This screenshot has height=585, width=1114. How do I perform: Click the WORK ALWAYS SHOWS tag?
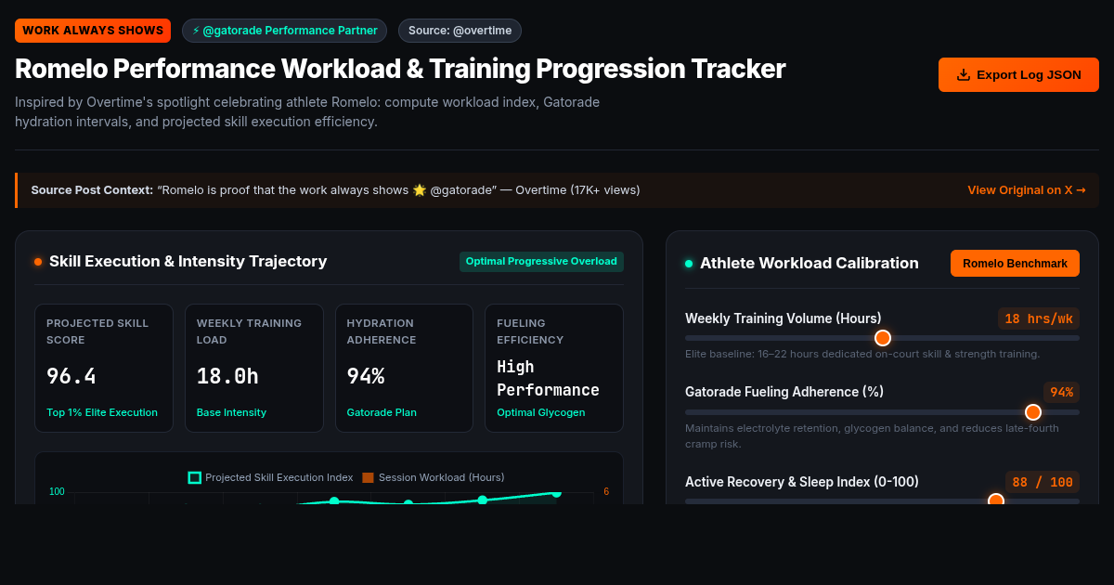(93, 31)
